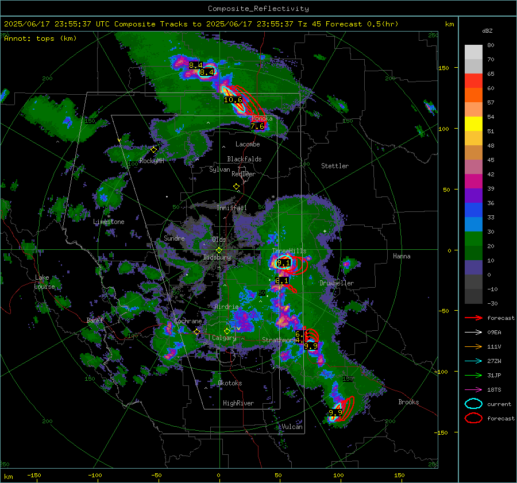
Task: Click the red forecast ellipse legend icon
Action: [x=473, y=418]
